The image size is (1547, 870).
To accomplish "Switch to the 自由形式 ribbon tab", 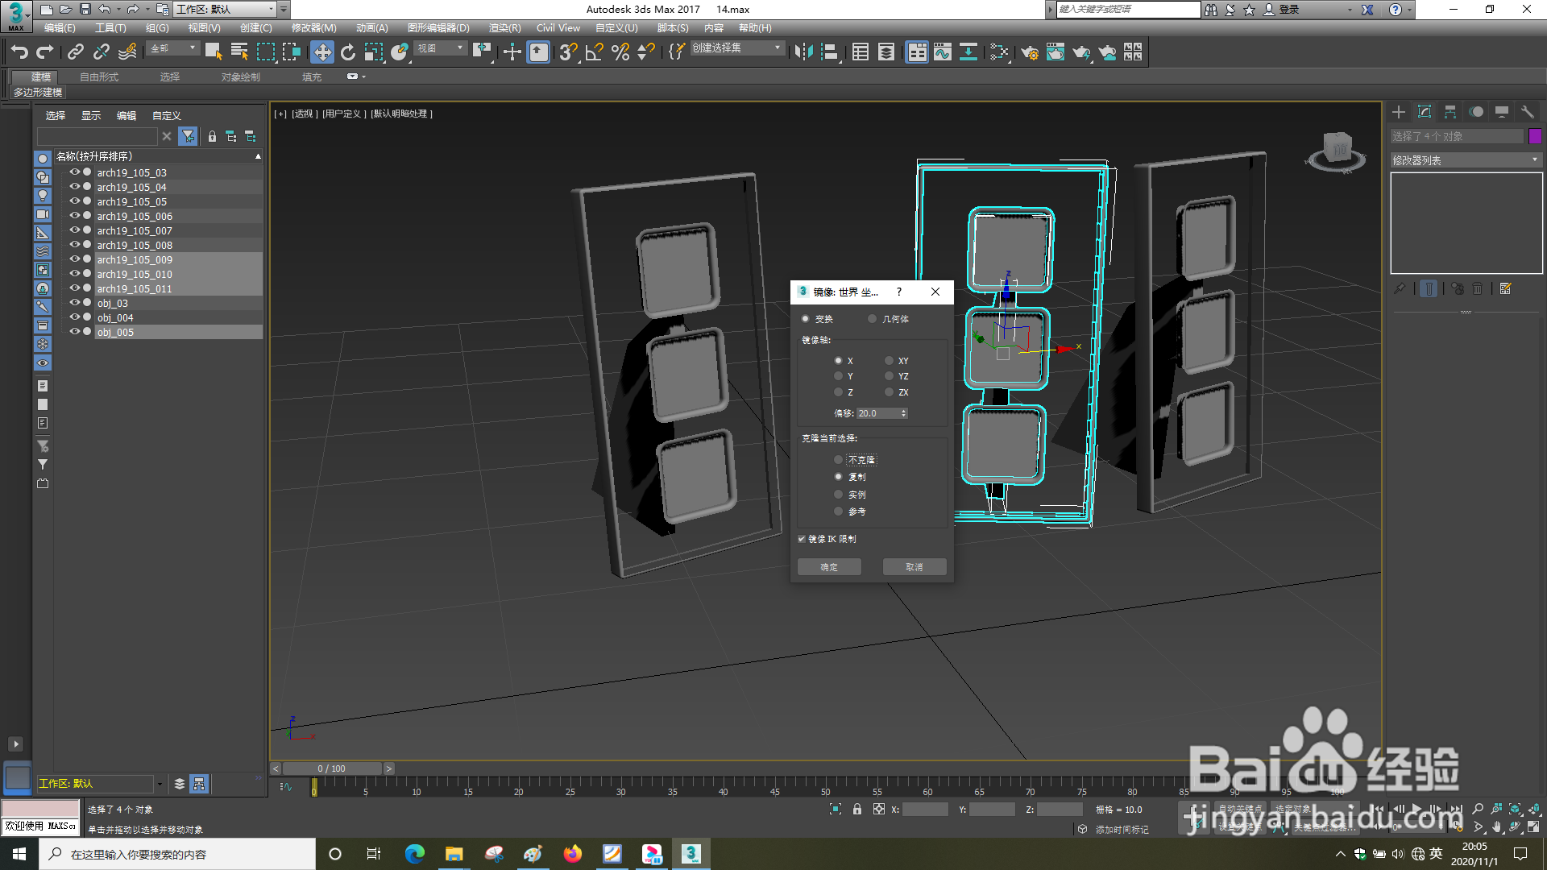I will tap(98, 77).
